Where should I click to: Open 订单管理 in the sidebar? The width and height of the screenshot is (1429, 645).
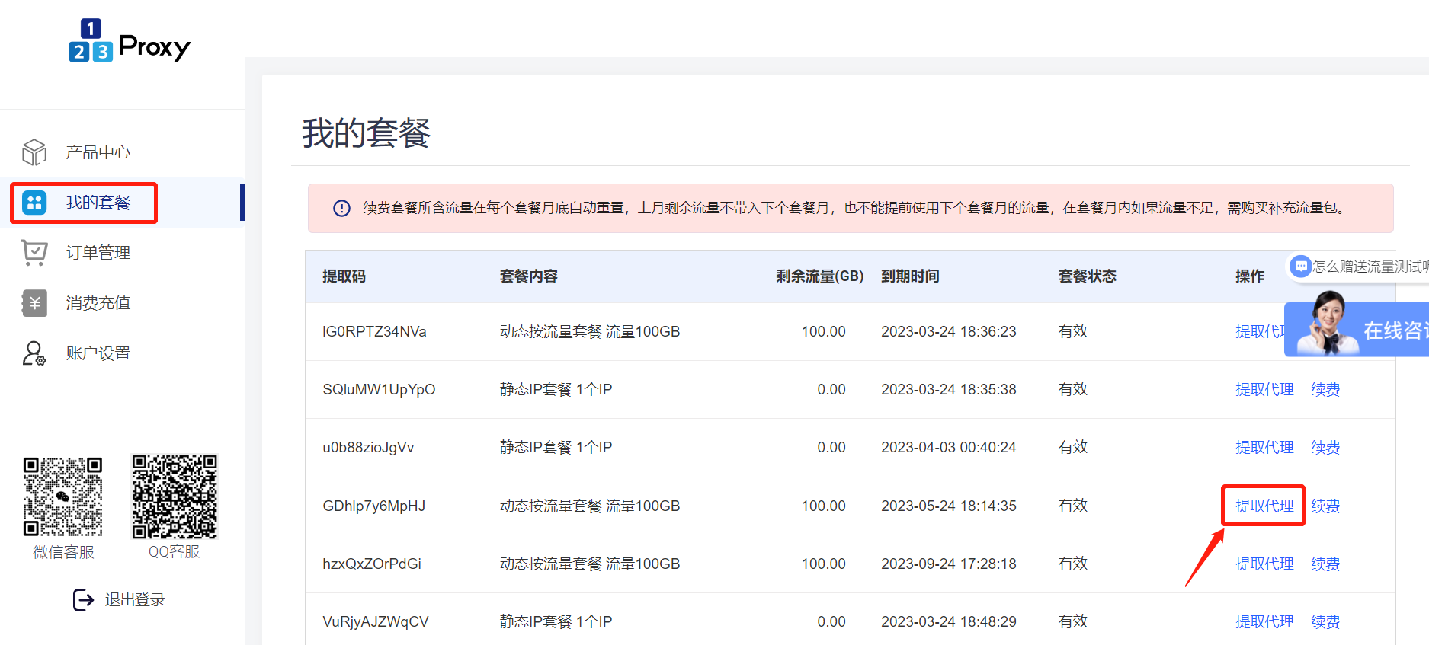click(x=98, y=253)
